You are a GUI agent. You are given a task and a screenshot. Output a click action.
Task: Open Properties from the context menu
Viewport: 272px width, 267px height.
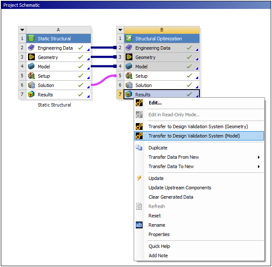click(x=159, y=234)
